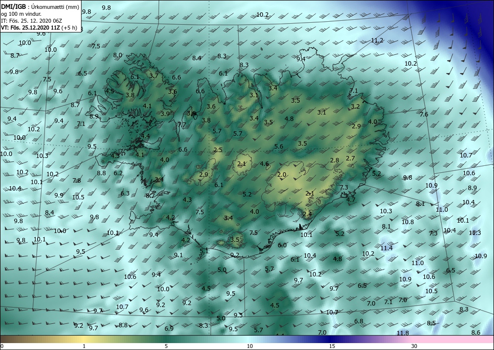Click the 2.4 value on the map
The height and width of the screenshot is (350, 494).
coord(307,214)
